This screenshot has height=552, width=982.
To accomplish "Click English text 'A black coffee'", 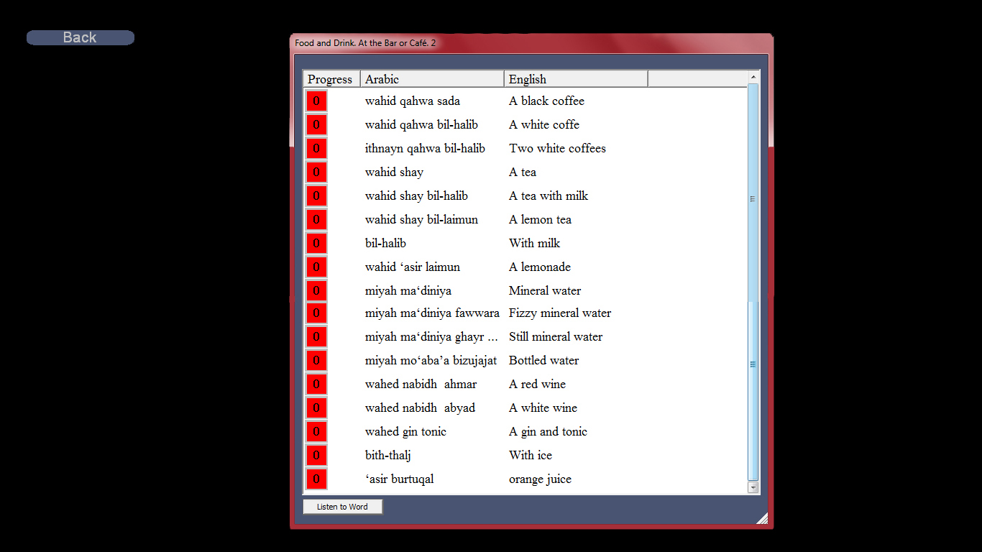I will click(x=546, y=101).
